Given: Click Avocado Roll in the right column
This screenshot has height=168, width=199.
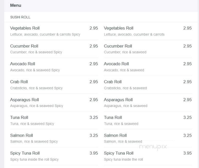Looking at the screenshot, I should 116,64.
